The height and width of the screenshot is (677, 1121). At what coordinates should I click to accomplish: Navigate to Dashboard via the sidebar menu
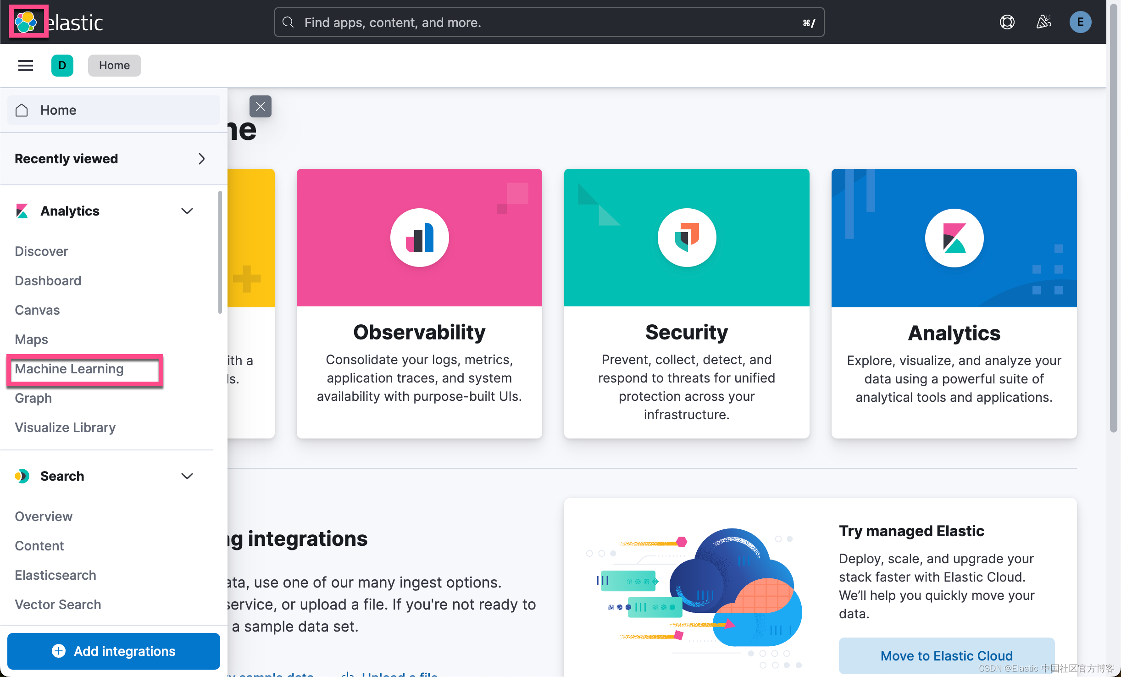click(48, 280)
